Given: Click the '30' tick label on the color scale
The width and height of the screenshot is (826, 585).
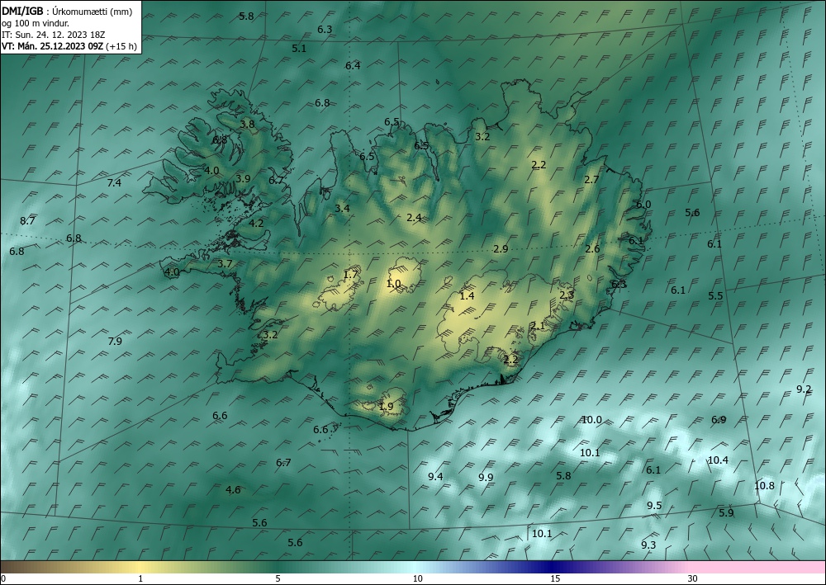Looking at the screenshot, I should [693, 579].
